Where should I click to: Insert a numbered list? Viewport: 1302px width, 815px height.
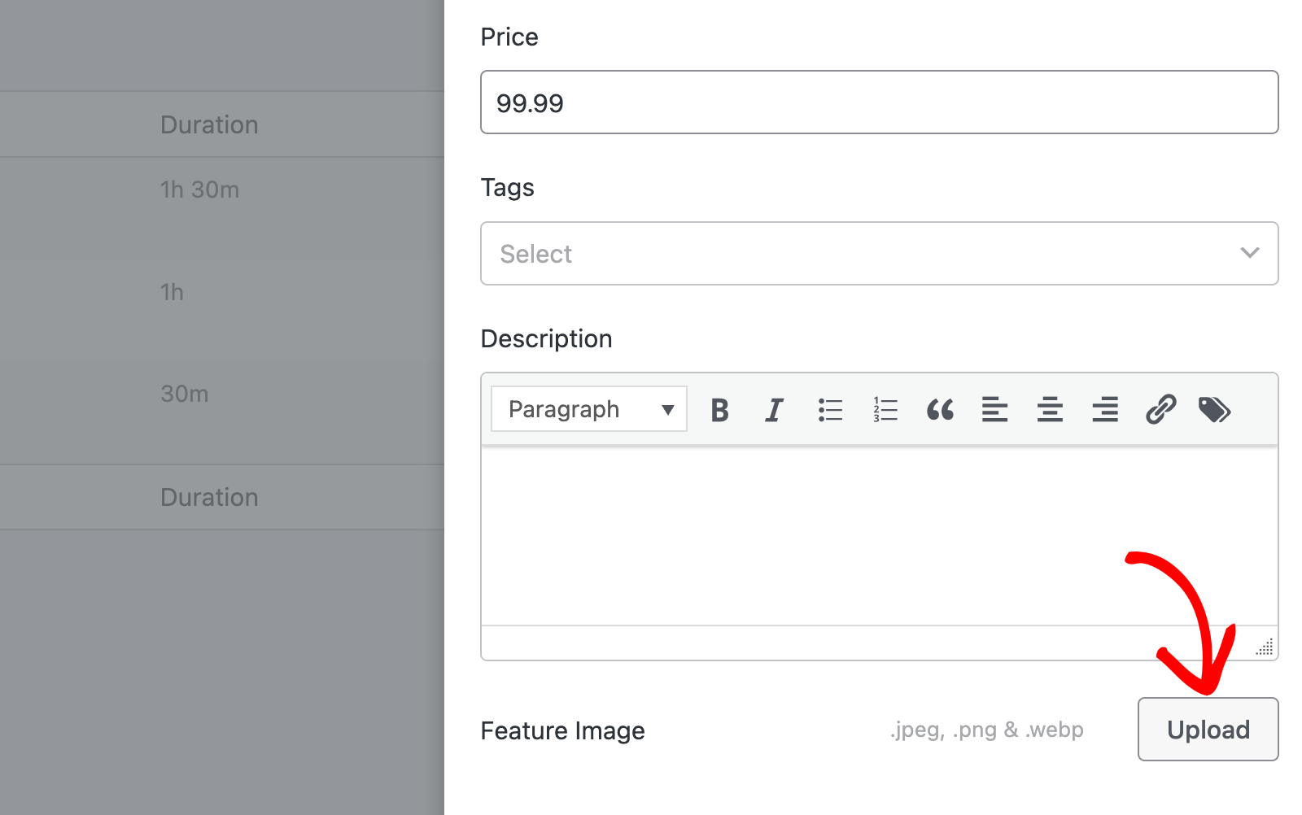pyautogui.click(x=885, y=410)
